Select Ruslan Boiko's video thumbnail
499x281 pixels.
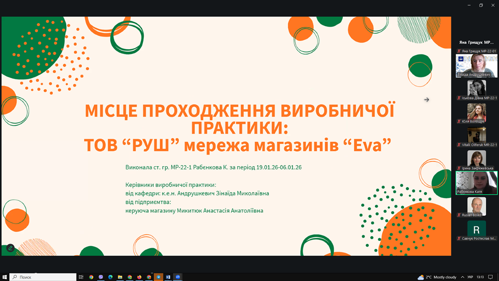476,206
